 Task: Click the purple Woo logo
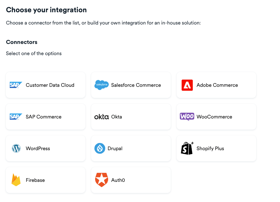(x=187, y=117)
